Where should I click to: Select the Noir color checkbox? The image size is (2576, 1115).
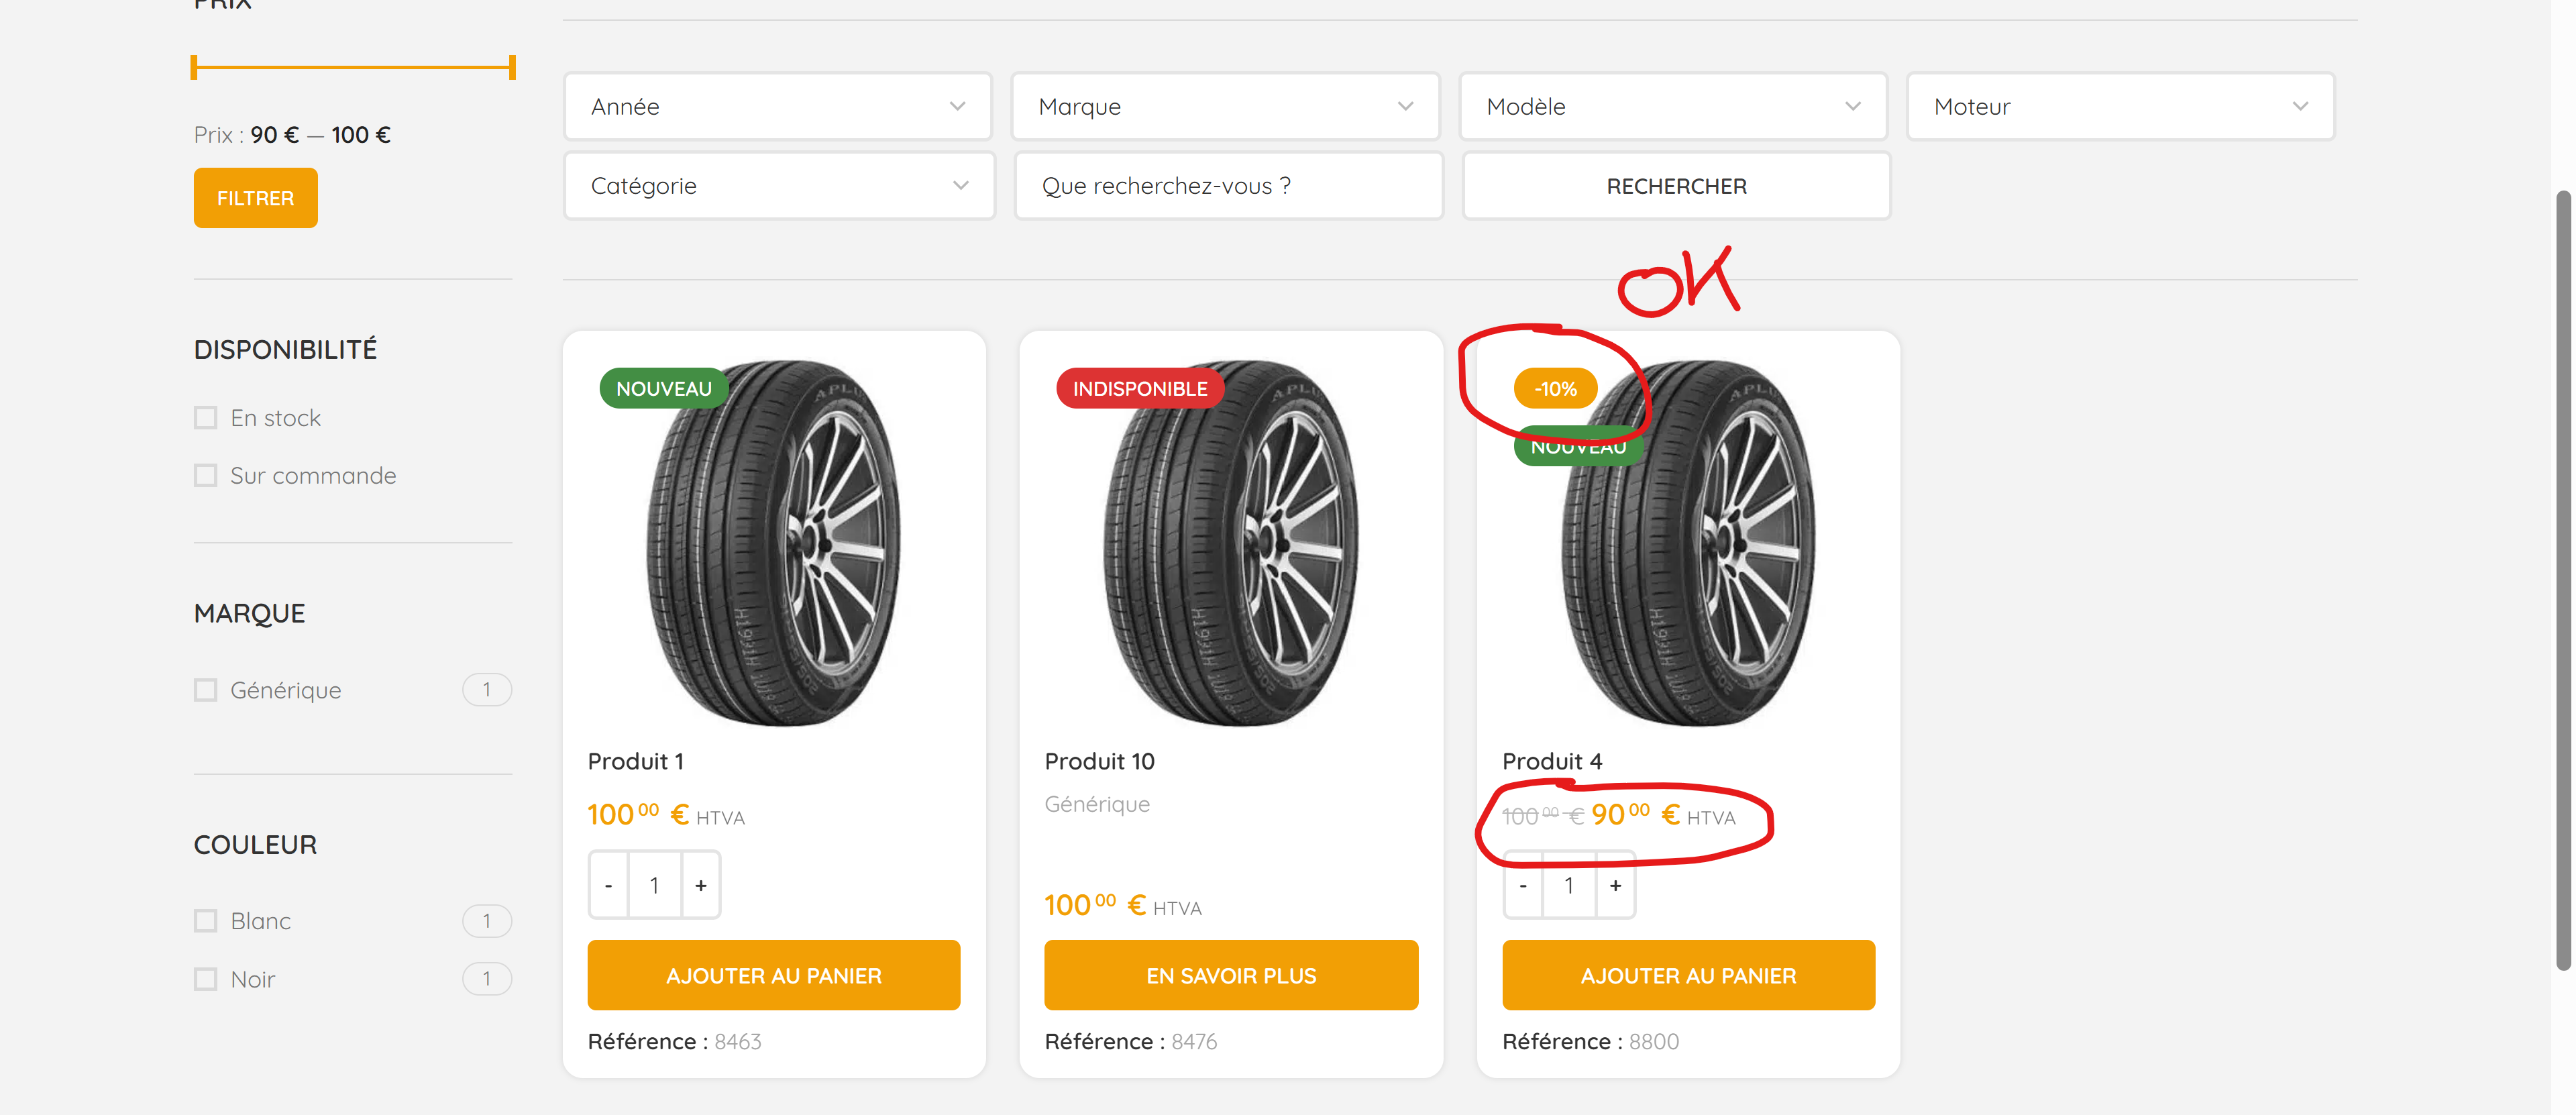[x=205, y=979]
